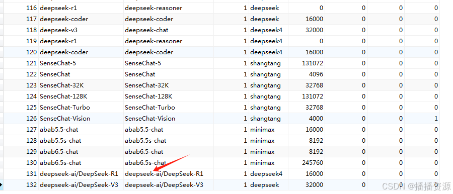Select the 'deepseek-v3' cell in row 118

point(59,30)
